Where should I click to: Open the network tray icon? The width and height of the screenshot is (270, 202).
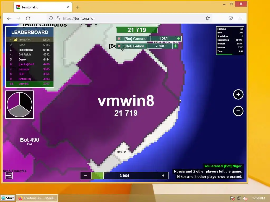pyautogui.click(x=239, y=198)
